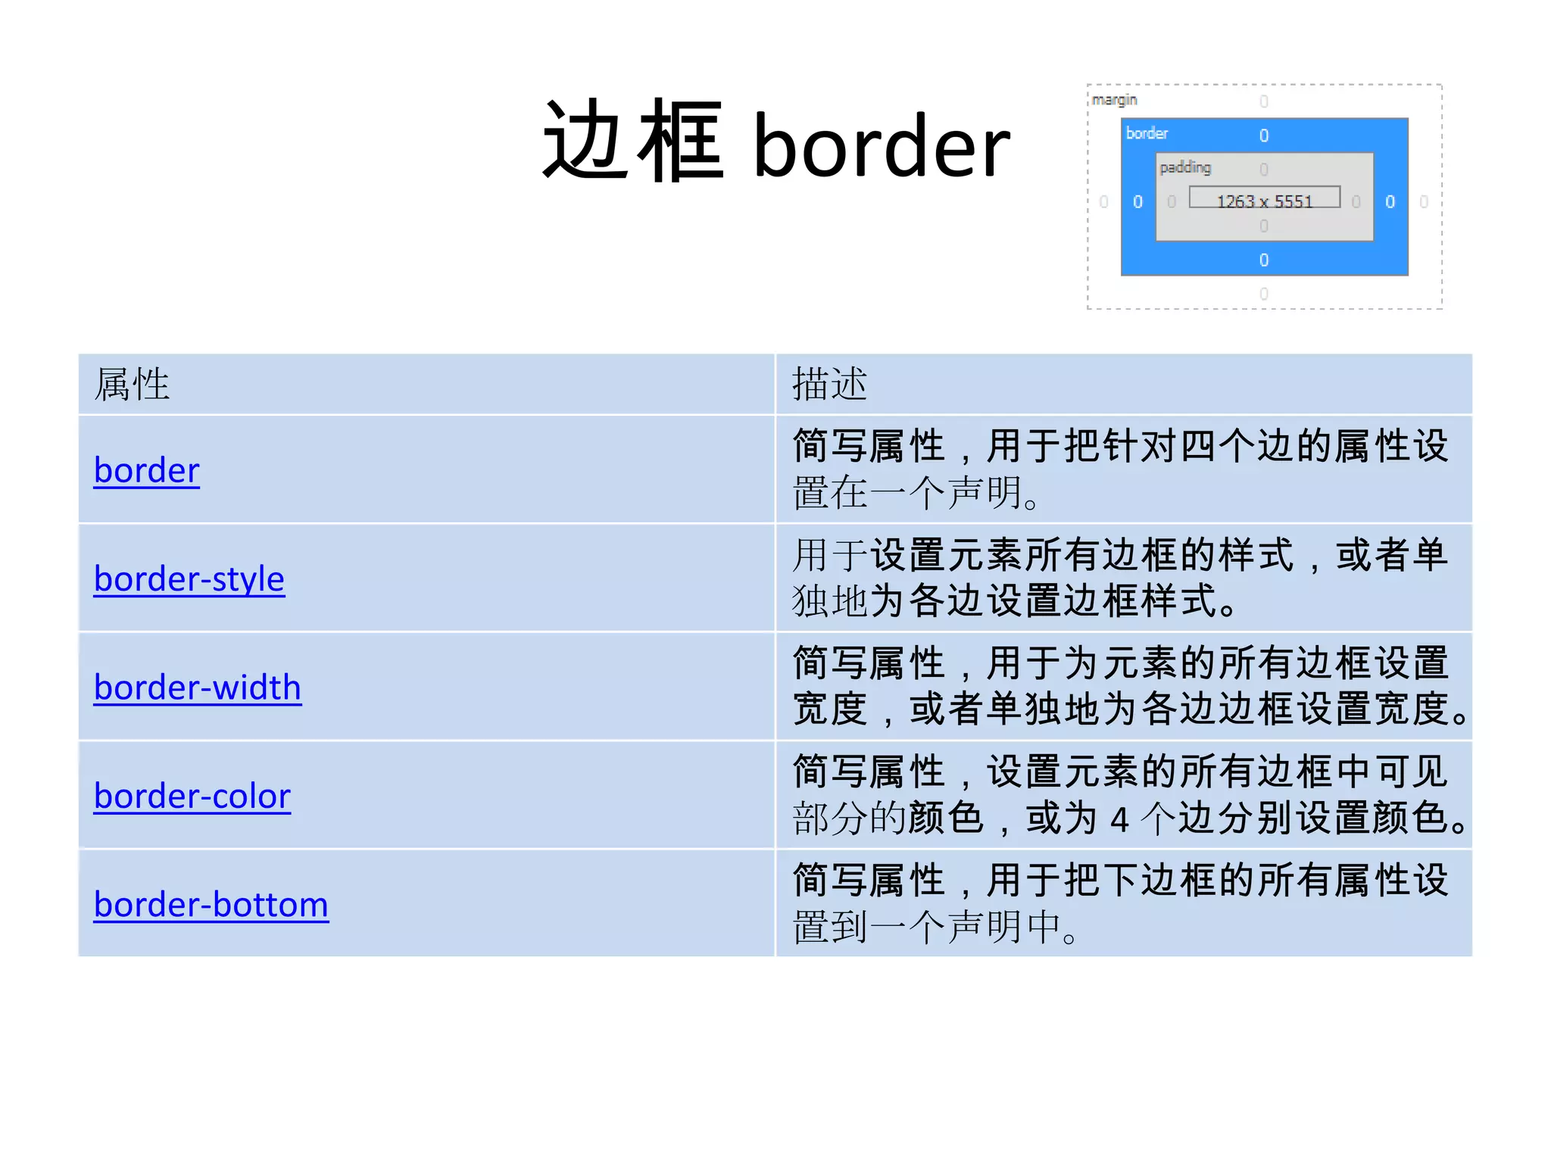The width and height of the screenshot is (1551, 1163).
Task: Open the border-color property link
Action: click(192, 796)
